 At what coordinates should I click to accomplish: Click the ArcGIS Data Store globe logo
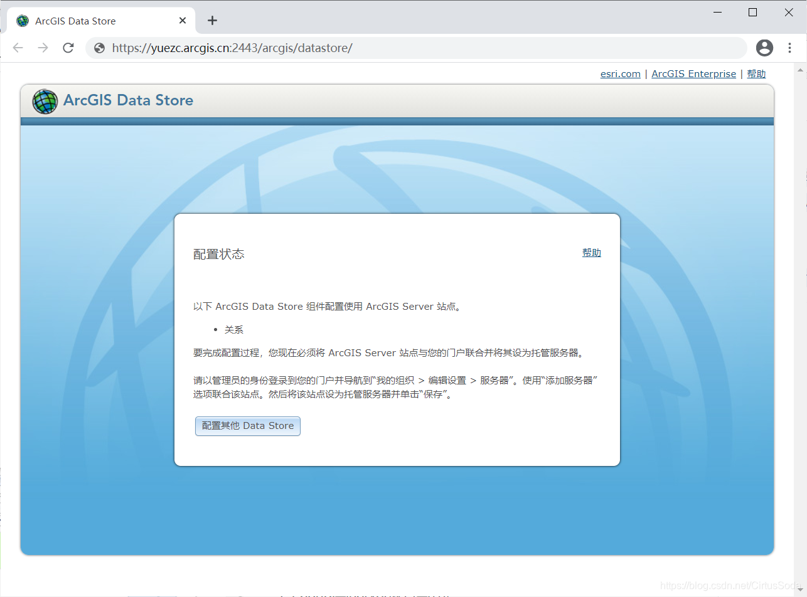[x=45, y=101]
